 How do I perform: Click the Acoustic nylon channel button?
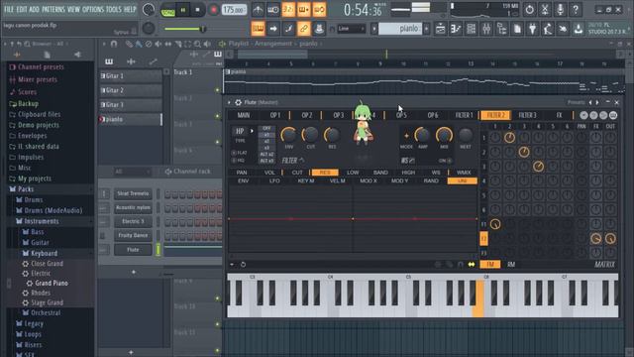click(133, 207)
